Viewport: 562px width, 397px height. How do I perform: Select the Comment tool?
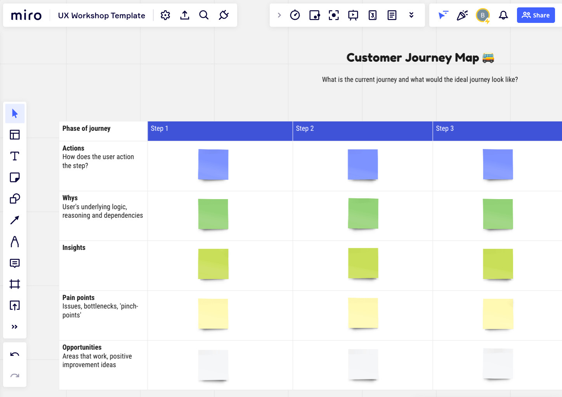click(15, 263)
